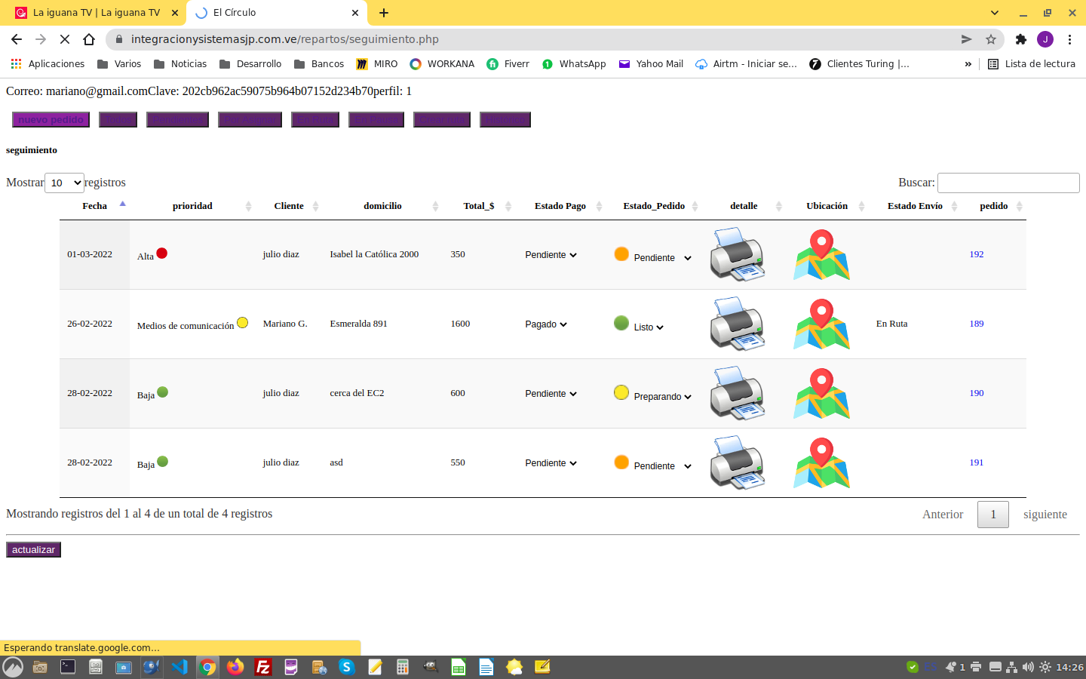Bookmark this page with the star icon
Screen dimensions: 1086x679
991,39
